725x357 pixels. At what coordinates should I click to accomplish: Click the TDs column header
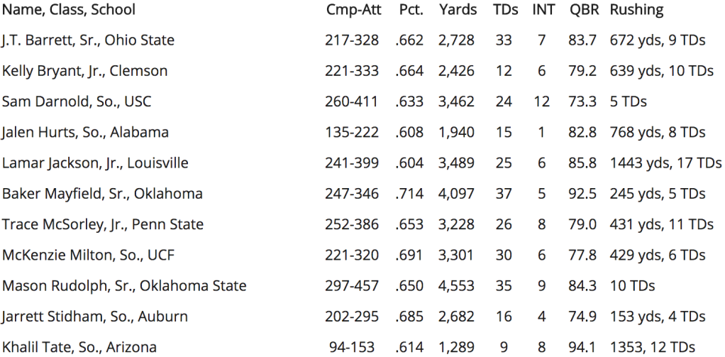pyautogui.click(x=505, y=10)
